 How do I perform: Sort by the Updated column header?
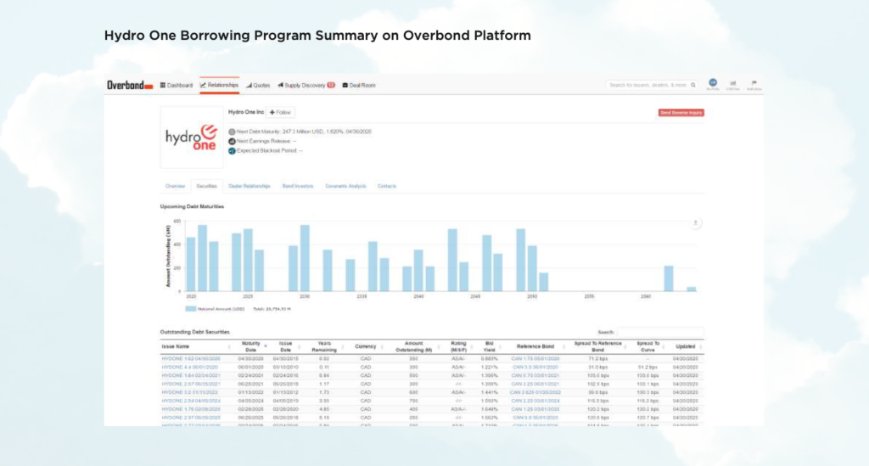coord(686,347)
